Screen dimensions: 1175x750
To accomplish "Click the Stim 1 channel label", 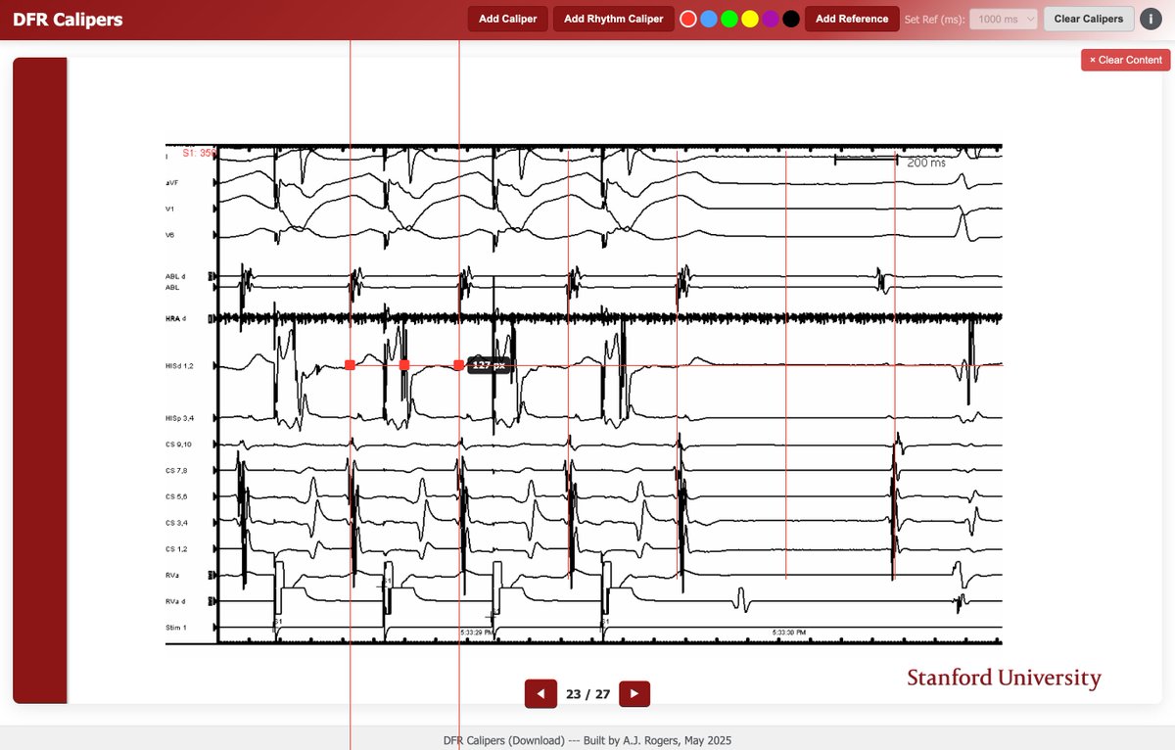I will [x=176, y=627].
